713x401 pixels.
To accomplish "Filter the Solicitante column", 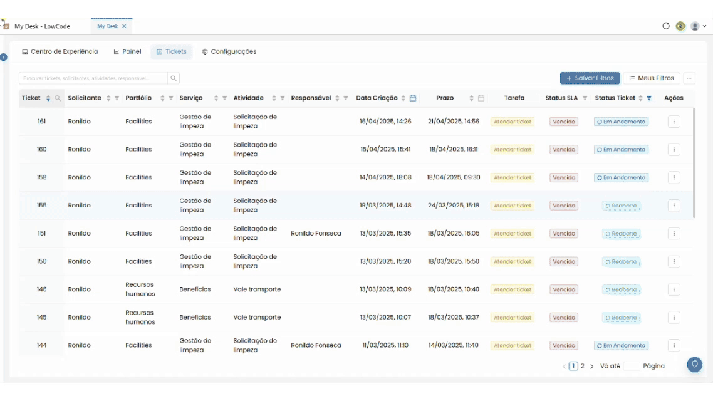I will point(117,98).
